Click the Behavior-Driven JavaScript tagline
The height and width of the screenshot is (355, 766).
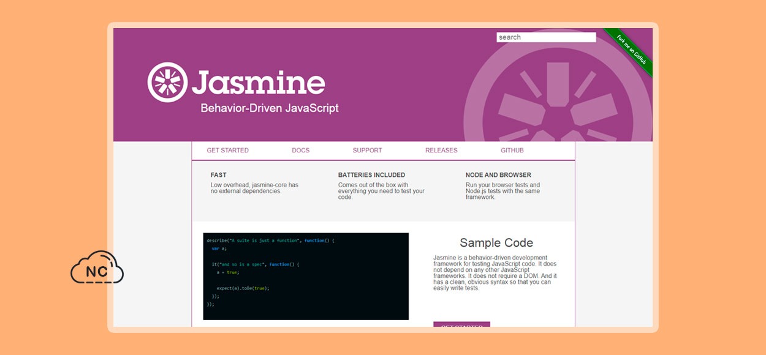click(x=270, y=108)
